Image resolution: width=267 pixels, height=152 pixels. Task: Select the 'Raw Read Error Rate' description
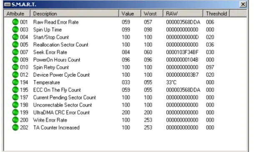coord(56,22)
